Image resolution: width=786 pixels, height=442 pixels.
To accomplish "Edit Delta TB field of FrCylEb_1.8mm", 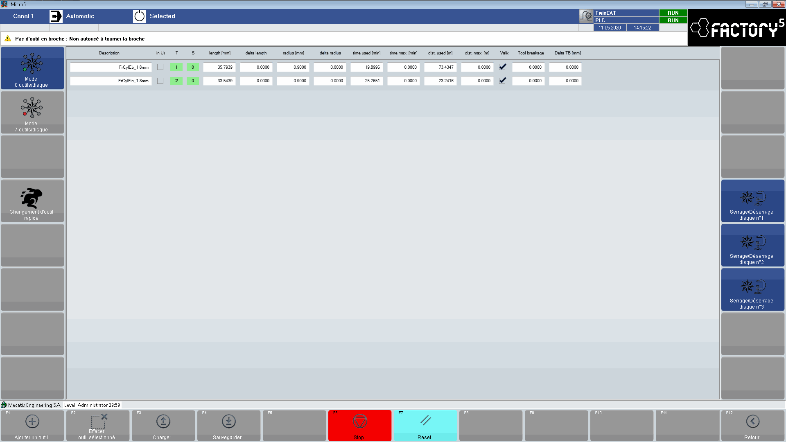I will pos(565,67).
